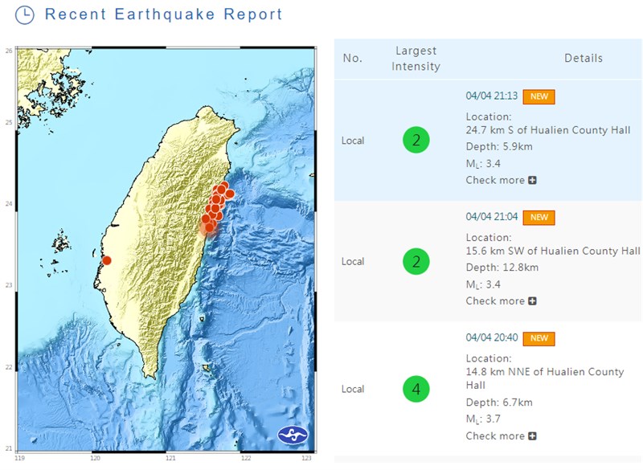Click the green intensity 2 circle for 21:04 quake
The height and width of the screenshot is (470, 643).
[416, 261]
